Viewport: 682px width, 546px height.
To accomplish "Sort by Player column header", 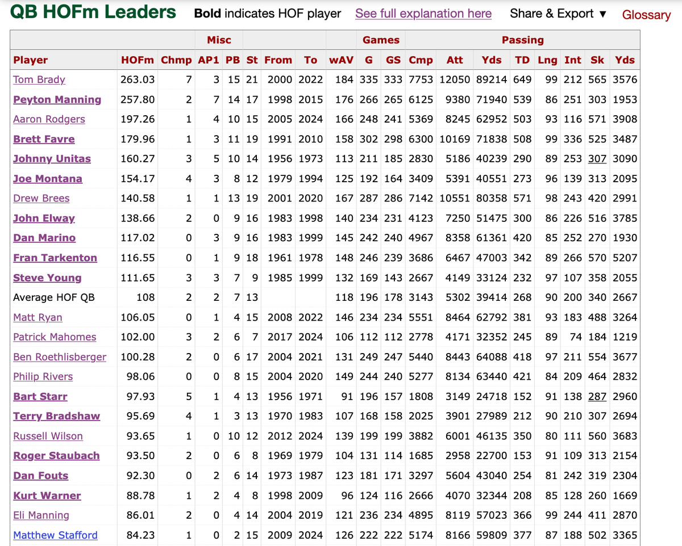I will click(31, 60).
